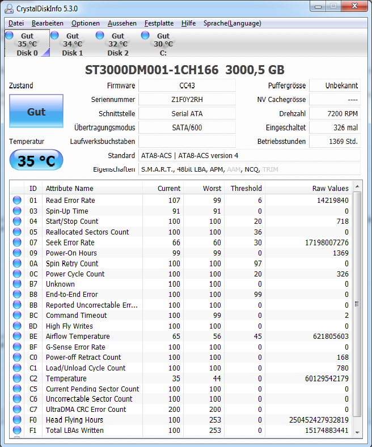Screen dimensions: 372x447
Task: Switch to the Disk 1 drive tab
Action: pyautogui.click(x=73, y=44)
